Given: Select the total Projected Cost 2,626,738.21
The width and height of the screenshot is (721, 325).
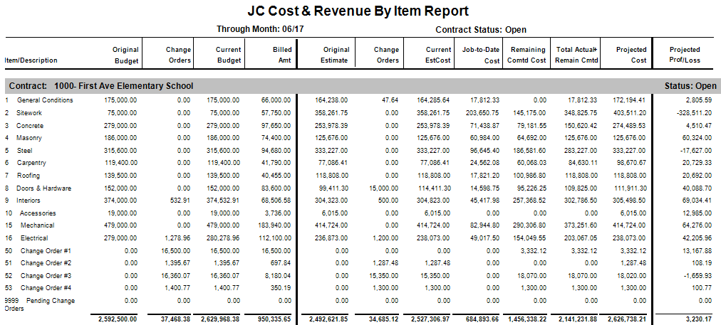Looking at the screenshot, I should [626, 319].
